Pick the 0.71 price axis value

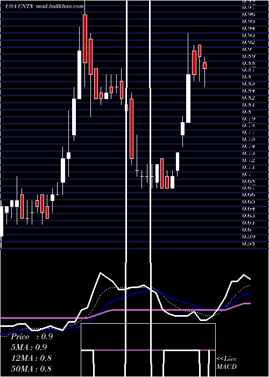tap(248, 167)
